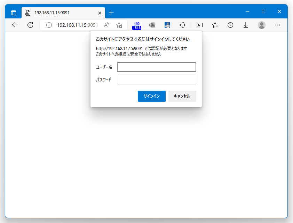Screen dimensions: 293x223
Task: Maximize the browser window
Action: point(263,11)
